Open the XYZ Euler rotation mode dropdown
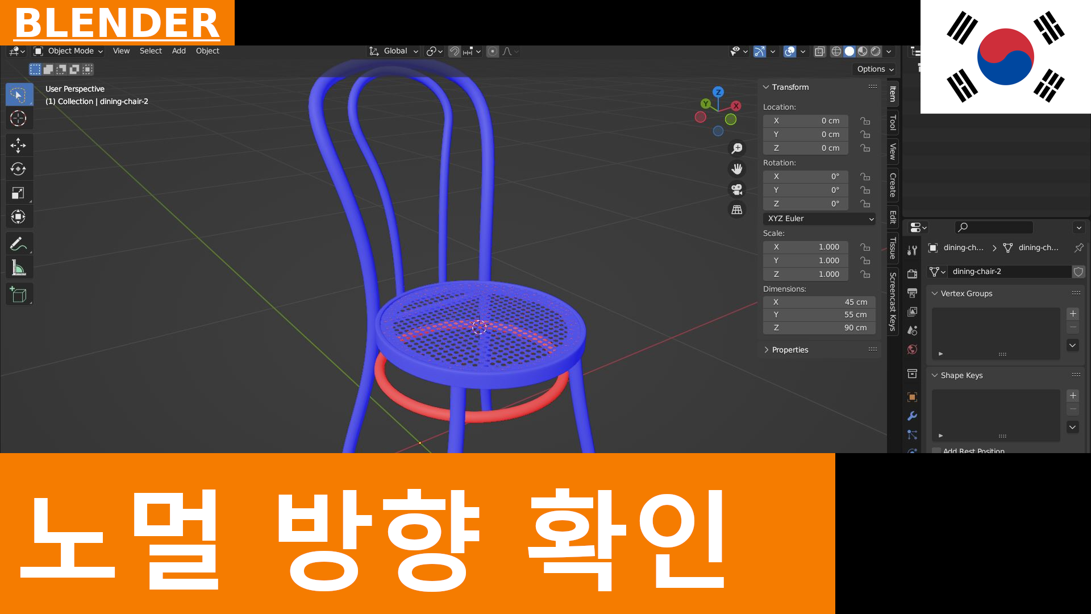Image resolution: width=1091 pixels, height=614 pixels. click(819, 219)
